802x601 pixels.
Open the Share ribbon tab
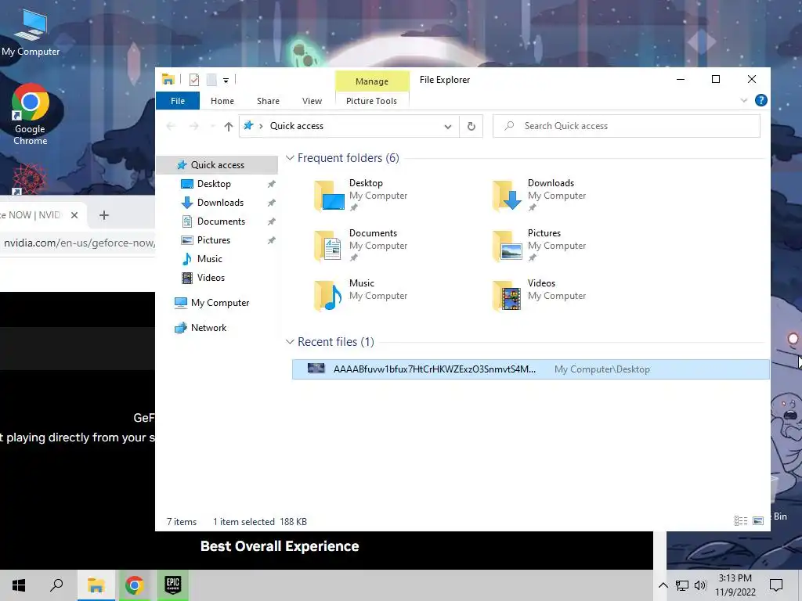[x=268, y=101]
